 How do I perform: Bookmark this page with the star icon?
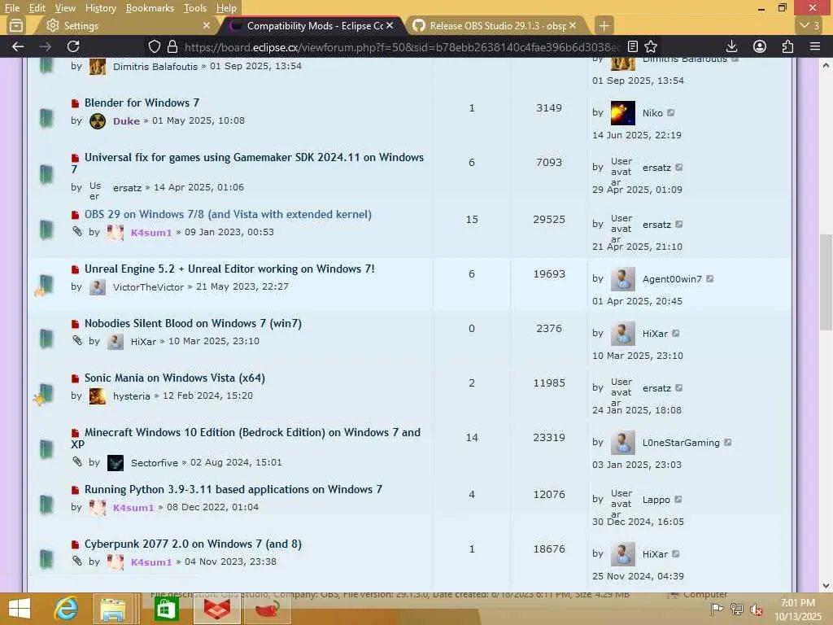coord(651,46)
